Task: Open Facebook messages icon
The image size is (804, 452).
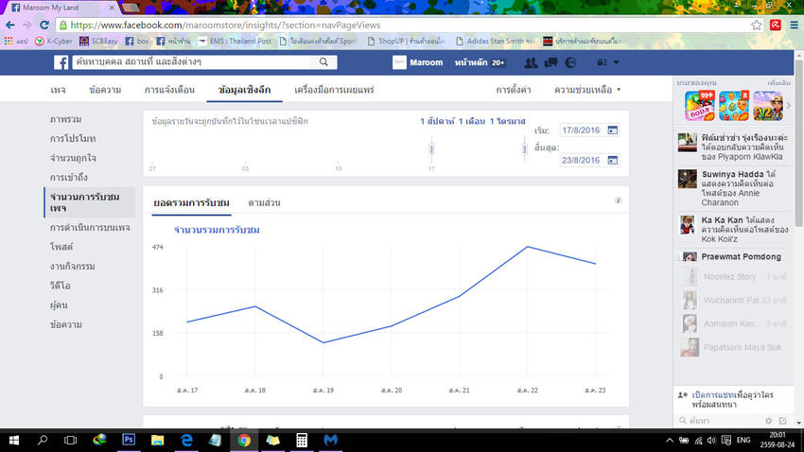Action: tap(551, 62)
